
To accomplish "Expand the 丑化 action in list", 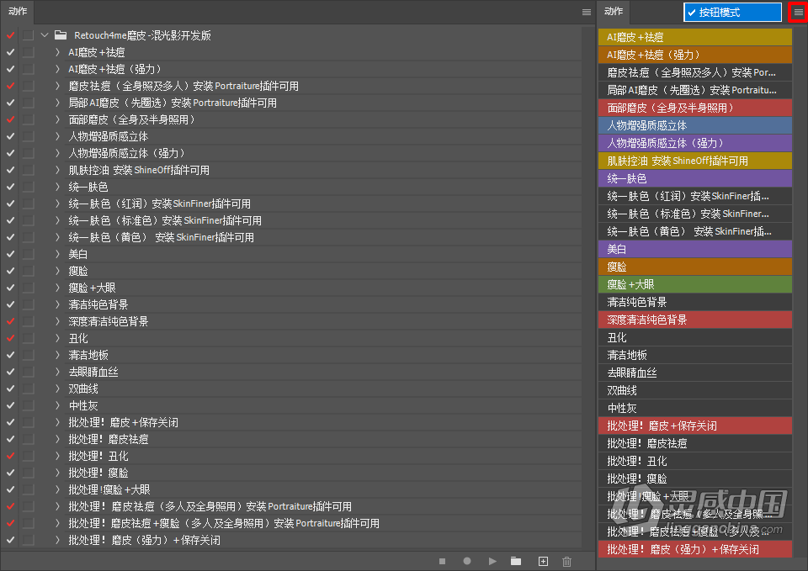I will [57, 338].
